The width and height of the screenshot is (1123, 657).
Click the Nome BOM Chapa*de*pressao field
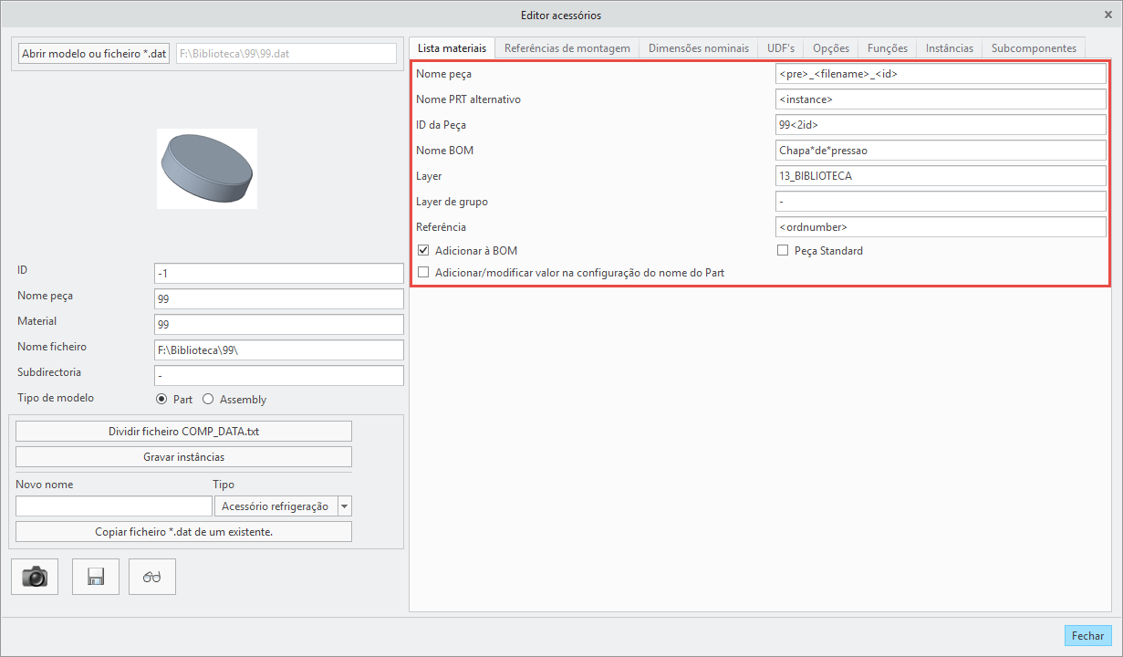click(x=941, y=151)
